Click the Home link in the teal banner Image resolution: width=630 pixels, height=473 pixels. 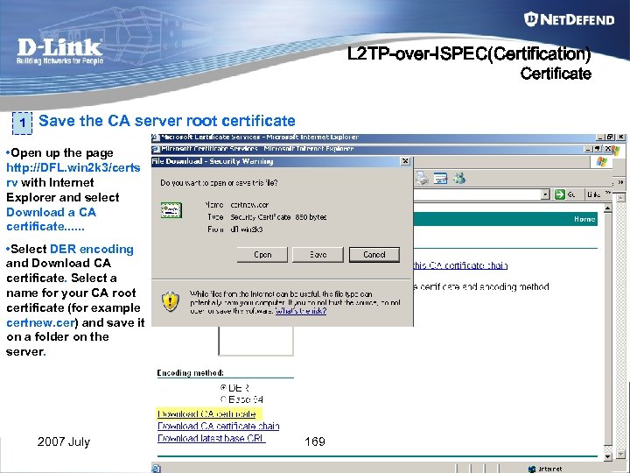click(x=584, y=219)
